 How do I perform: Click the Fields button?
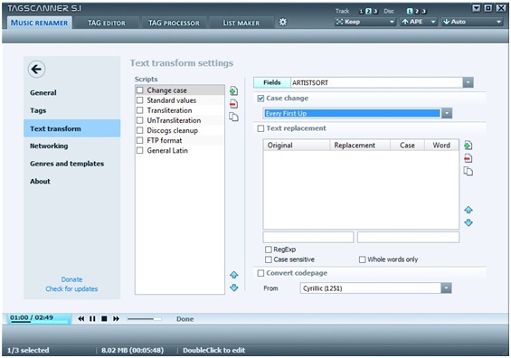[272, 83]
